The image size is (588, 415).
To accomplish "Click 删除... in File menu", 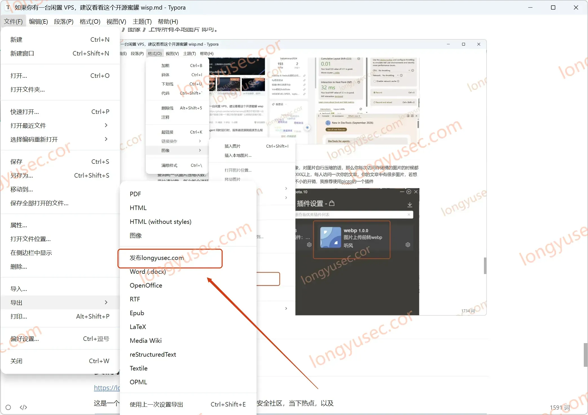I will [60, 266].
